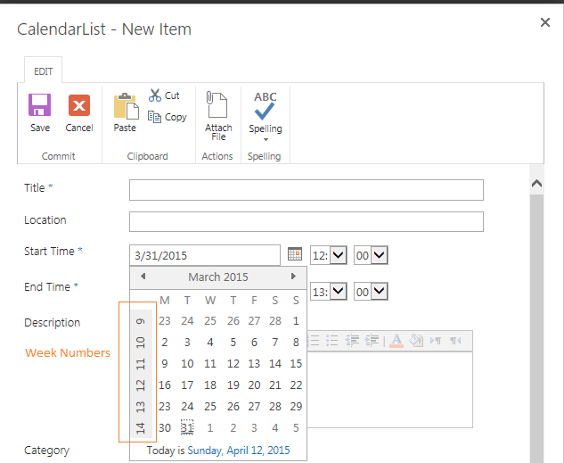The image size is (564, 463).
Task: Switch to the EDIT ribbon tab
Action: tap(43, 71)
